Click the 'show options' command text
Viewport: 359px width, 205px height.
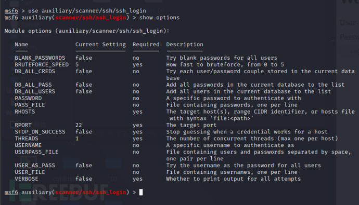[160, 18]
